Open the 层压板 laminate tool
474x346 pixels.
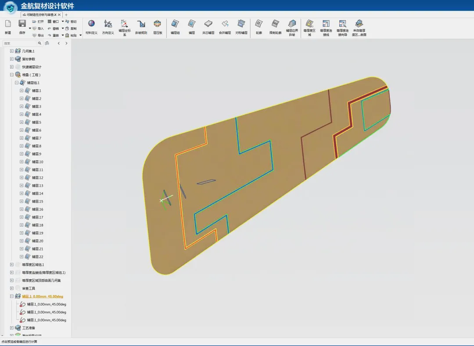tap(158, 27)
